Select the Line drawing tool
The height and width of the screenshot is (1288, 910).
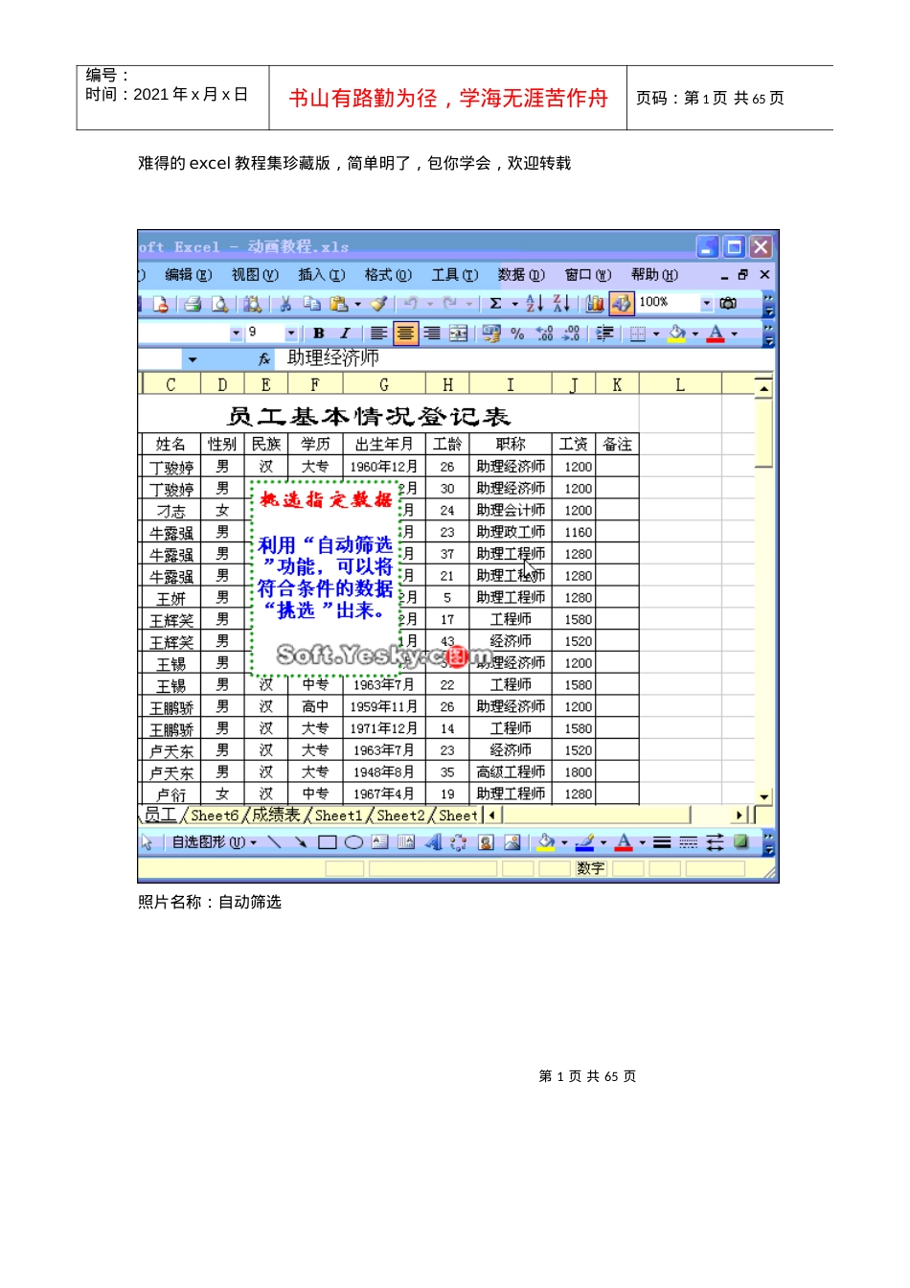[274, 843]
